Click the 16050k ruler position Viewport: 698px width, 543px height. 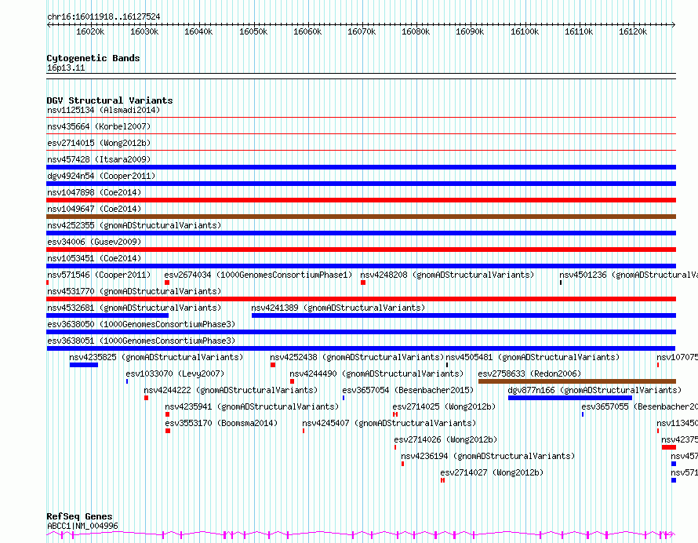tap(253, 31)
